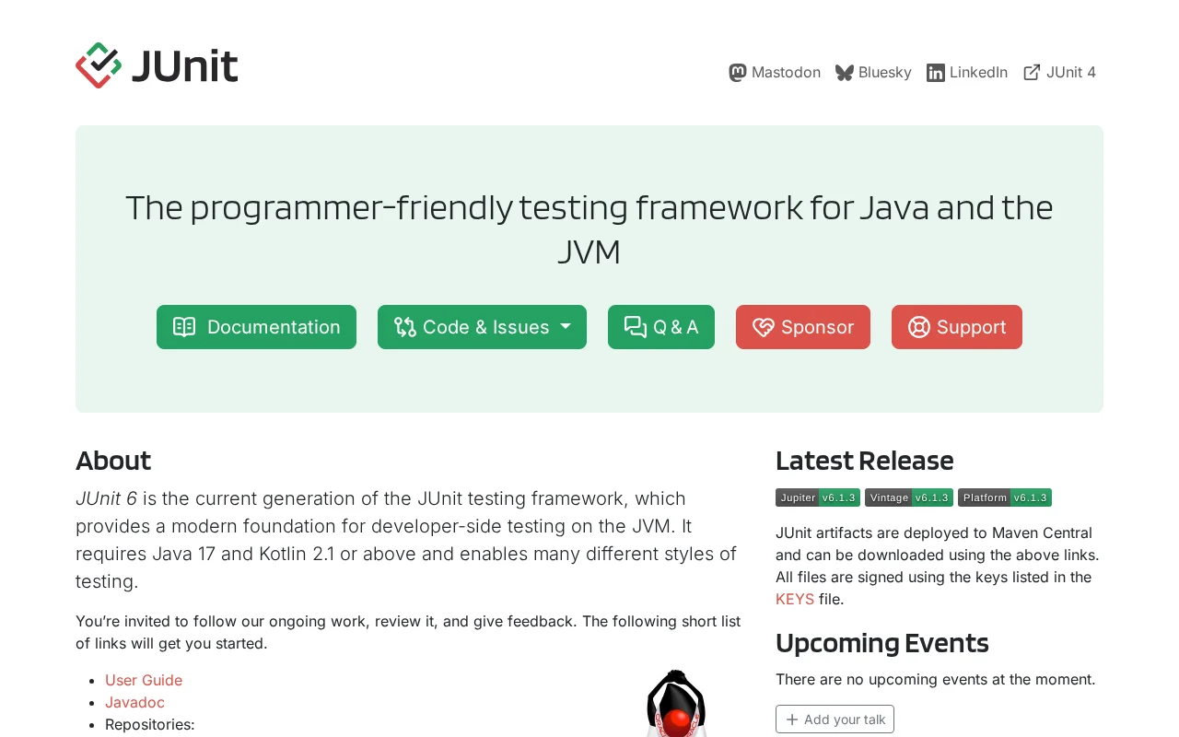Open the Vintage v6.1.3 release badge
Screen dimensions: 1179x737
(909, 497)
